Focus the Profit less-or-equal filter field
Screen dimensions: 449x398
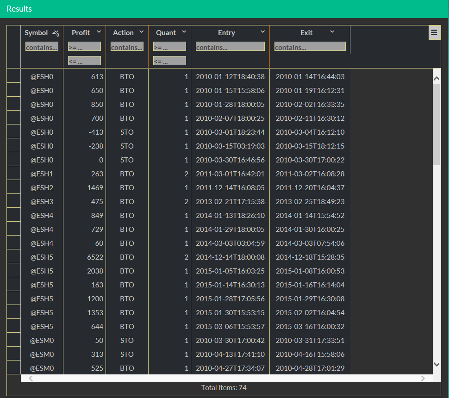click(84, 61)
